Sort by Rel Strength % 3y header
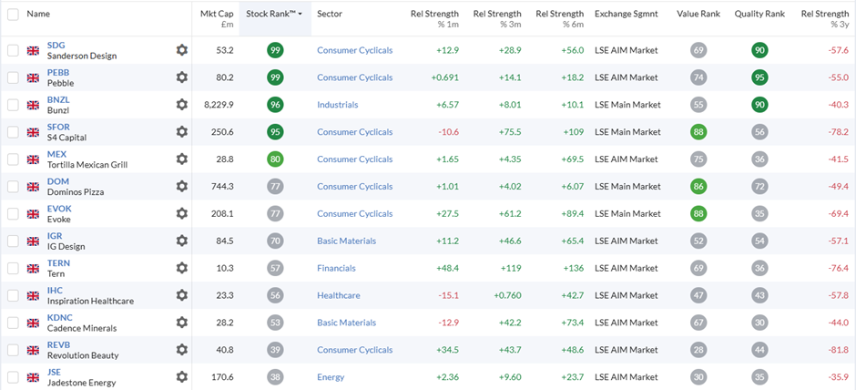 pyautogui.click(x=825, y=18)
